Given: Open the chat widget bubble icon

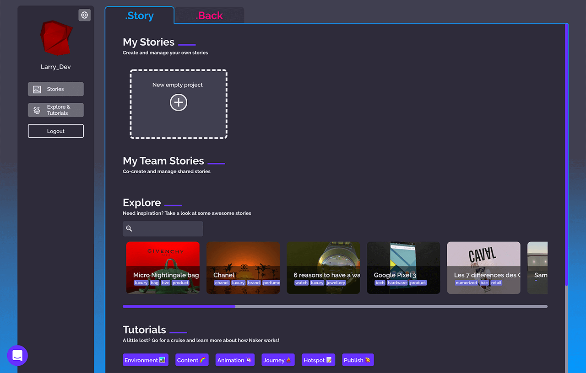Looking at the screenshot, I should click(x=17, y=356).
